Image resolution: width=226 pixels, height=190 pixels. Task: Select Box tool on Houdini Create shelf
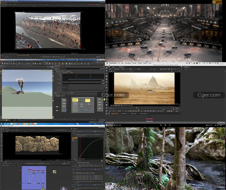3,64
